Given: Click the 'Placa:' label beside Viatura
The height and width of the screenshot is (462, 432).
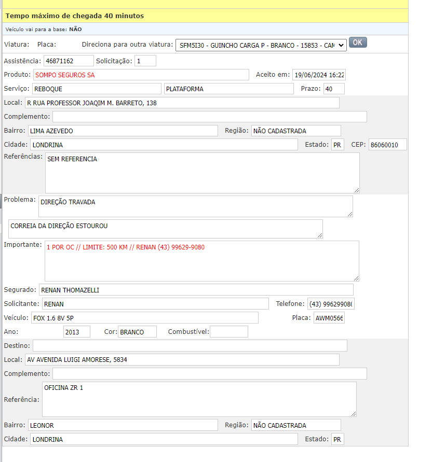Looking at the screenshot, I should 47,45.
